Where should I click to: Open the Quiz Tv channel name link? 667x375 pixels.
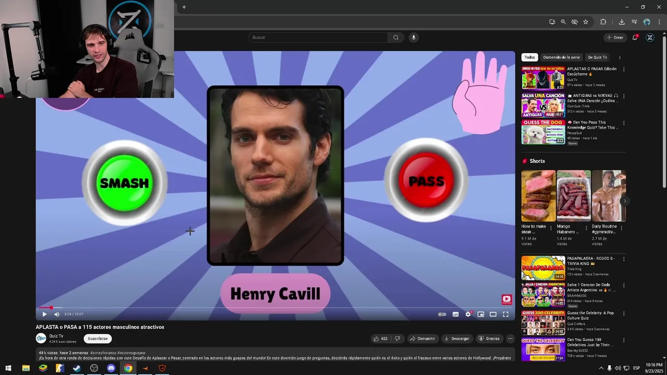pyautogui.click(x=56, y=336)
